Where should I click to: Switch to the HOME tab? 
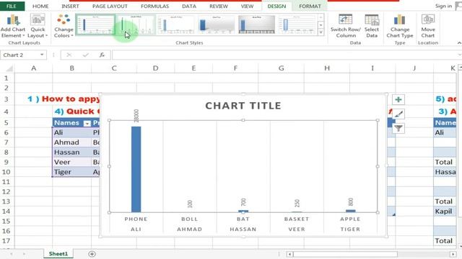[40, 6]
